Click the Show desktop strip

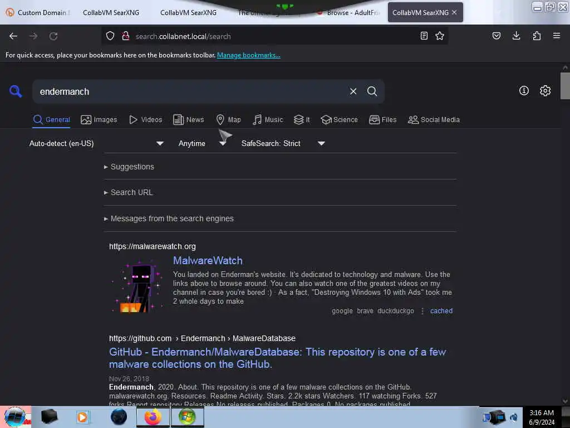pyautogui.click(x=566, y=417)
